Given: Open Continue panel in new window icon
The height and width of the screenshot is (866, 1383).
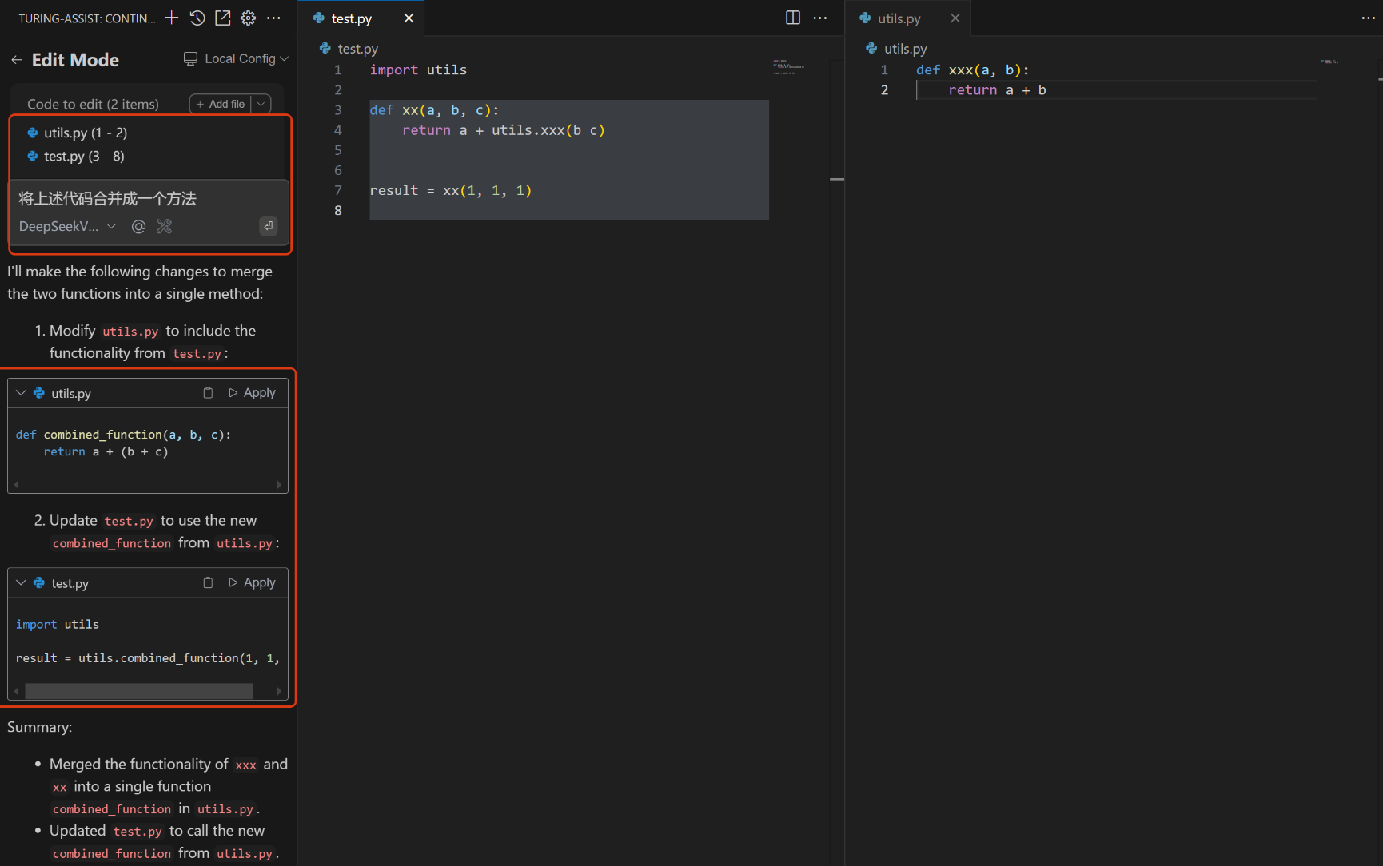Looking at the screenshot, I should click(x=223, y=18).
